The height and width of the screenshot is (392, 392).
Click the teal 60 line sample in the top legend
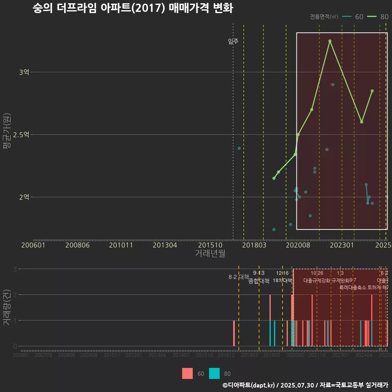click(x=347, y=17)
